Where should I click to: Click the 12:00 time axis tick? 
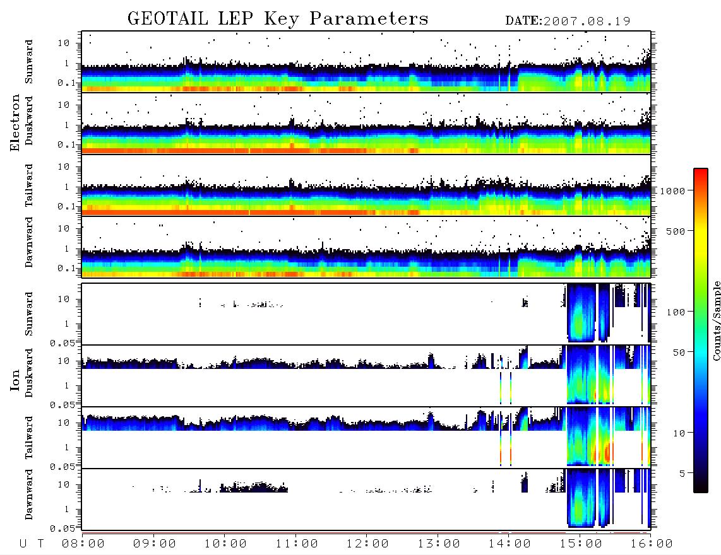(367, 544)
